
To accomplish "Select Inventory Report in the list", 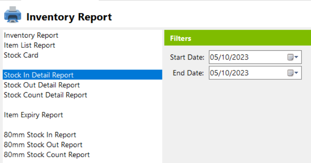I will click(x=31, y=35).
